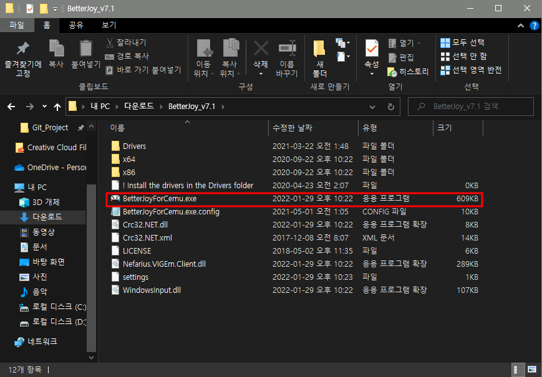The image size is (542, 377).
Task: Select 로컬 디스크 (C:) in navigation pane
Action: [52, 307]
